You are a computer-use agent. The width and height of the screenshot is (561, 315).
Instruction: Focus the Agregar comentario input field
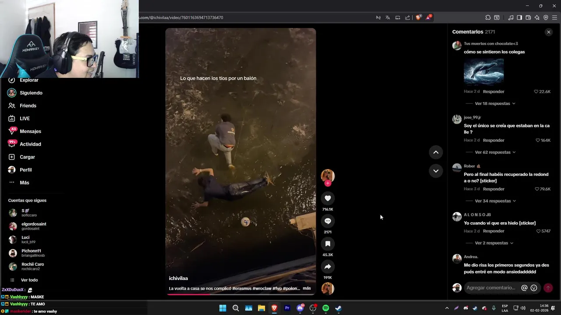pyautogui.click(x=491, y=288)
